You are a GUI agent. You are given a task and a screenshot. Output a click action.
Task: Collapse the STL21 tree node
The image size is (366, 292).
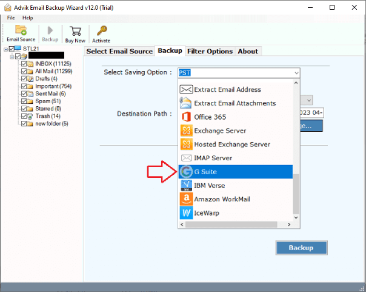click(5, 49)
